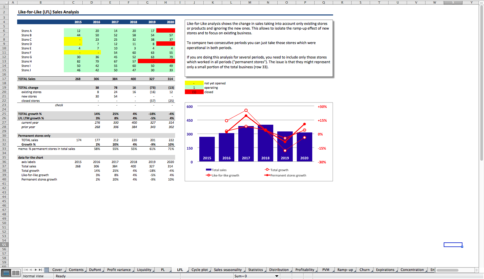Image resolution: width=484 pixels, height=279 pixels.
Task: Go to next sheet arrow
Action: 36,270
